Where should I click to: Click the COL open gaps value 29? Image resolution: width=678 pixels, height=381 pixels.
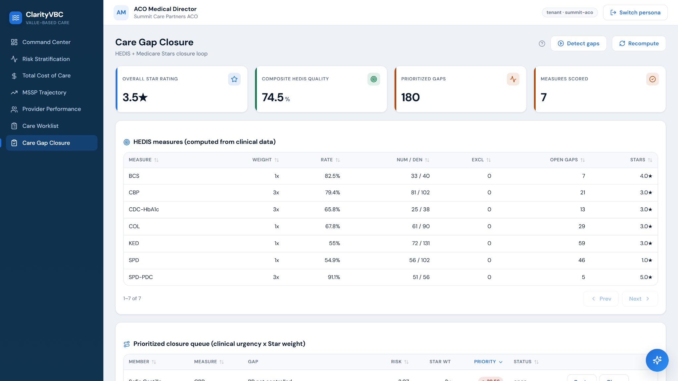click(x=582, y=227)
